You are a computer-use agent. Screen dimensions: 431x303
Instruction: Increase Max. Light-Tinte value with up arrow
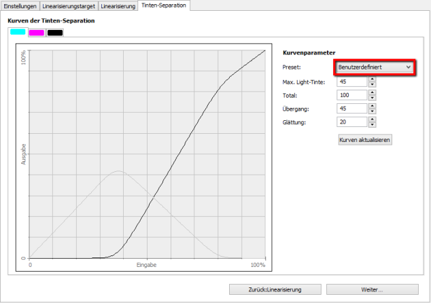[x=372, y=79]
